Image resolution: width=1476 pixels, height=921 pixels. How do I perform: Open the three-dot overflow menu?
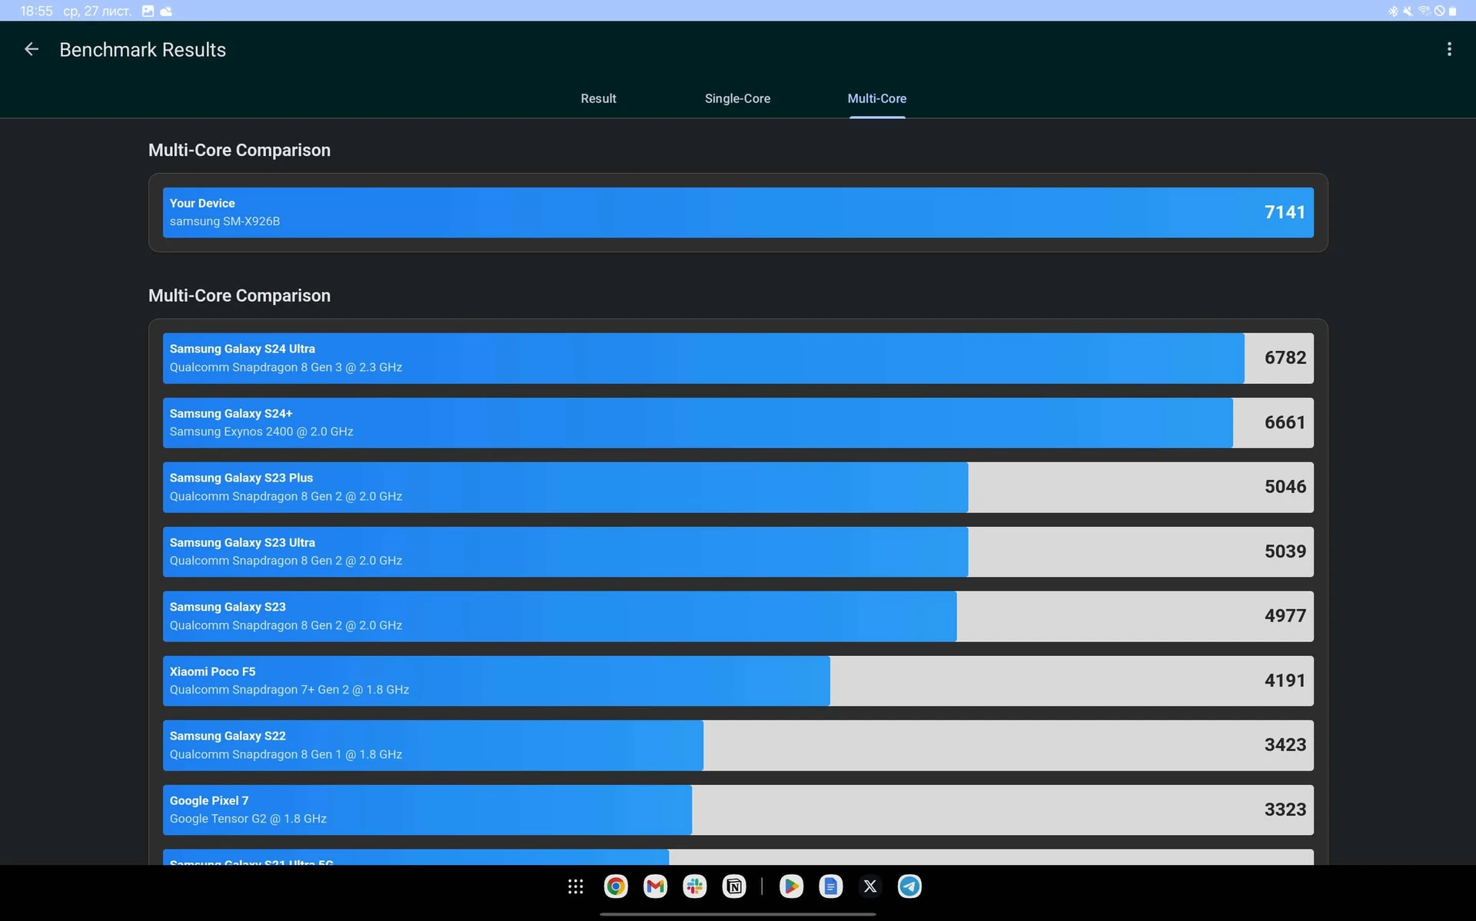point(1449,49)
